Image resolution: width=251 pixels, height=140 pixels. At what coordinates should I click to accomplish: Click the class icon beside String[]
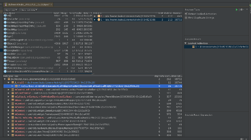(5, 33)
